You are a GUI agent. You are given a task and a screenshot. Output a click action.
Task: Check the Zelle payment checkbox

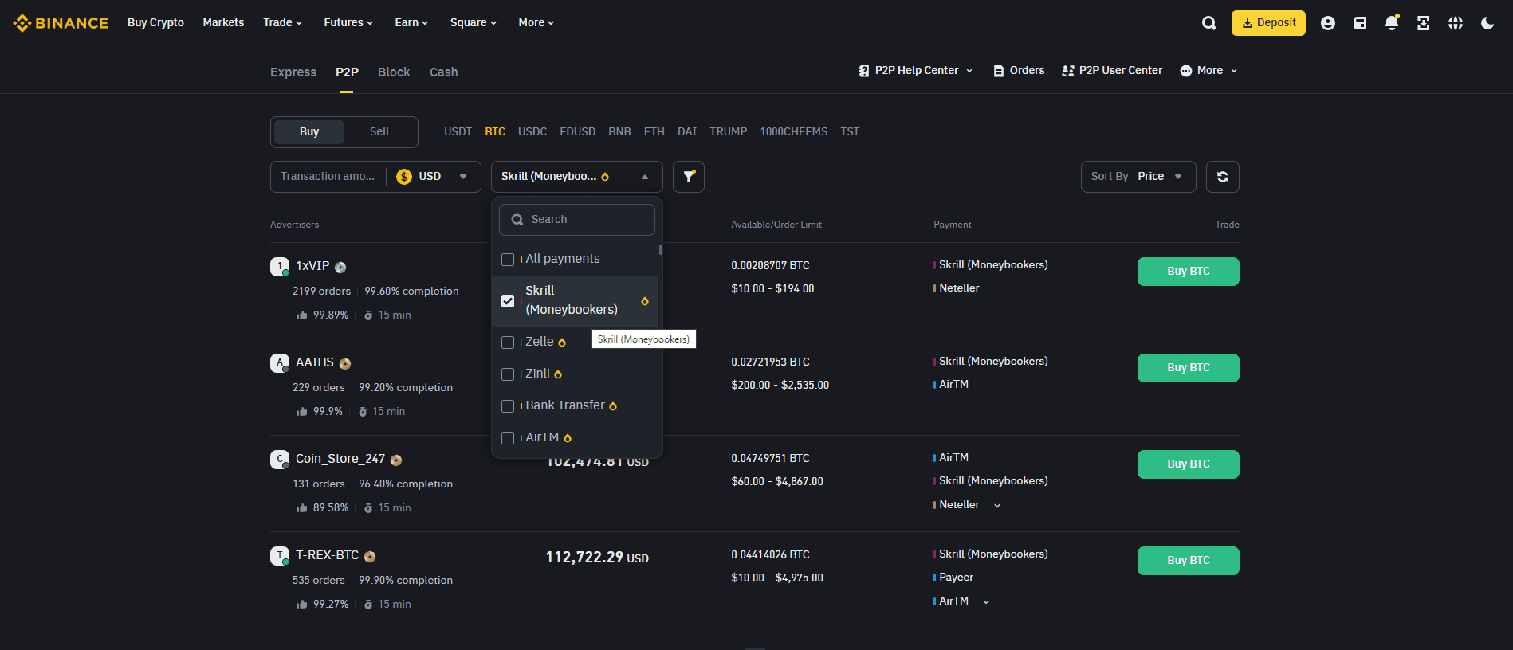pyautogui.click(x=508, y=343)
